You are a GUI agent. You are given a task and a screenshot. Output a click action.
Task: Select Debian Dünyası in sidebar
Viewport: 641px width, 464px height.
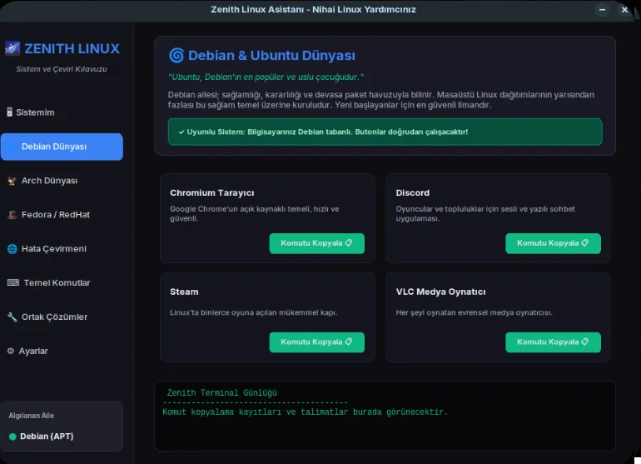(x=62, y=147)
